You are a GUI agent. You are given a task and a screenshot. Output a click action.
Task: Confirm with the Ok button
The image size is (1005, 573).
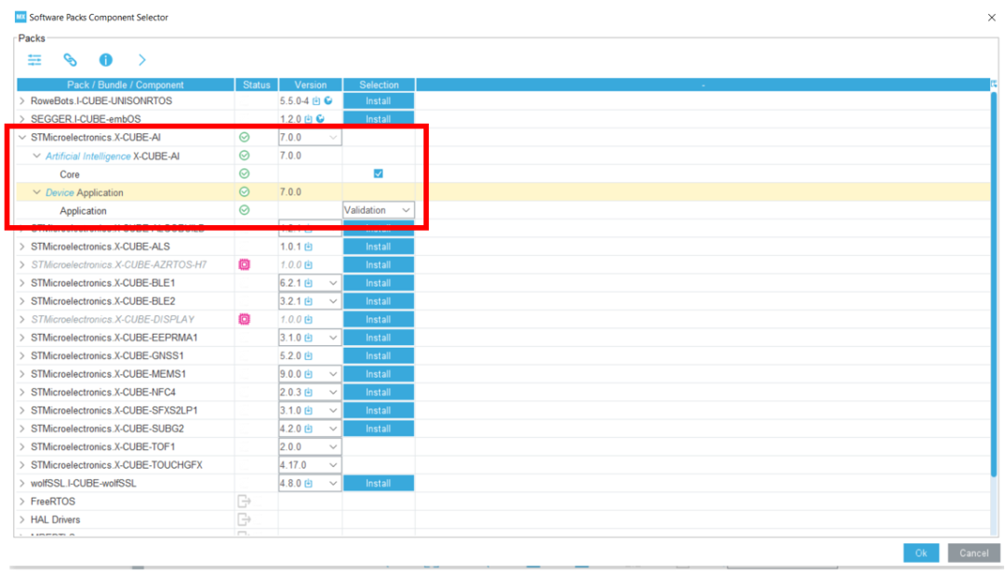click(x=921, y=553)
